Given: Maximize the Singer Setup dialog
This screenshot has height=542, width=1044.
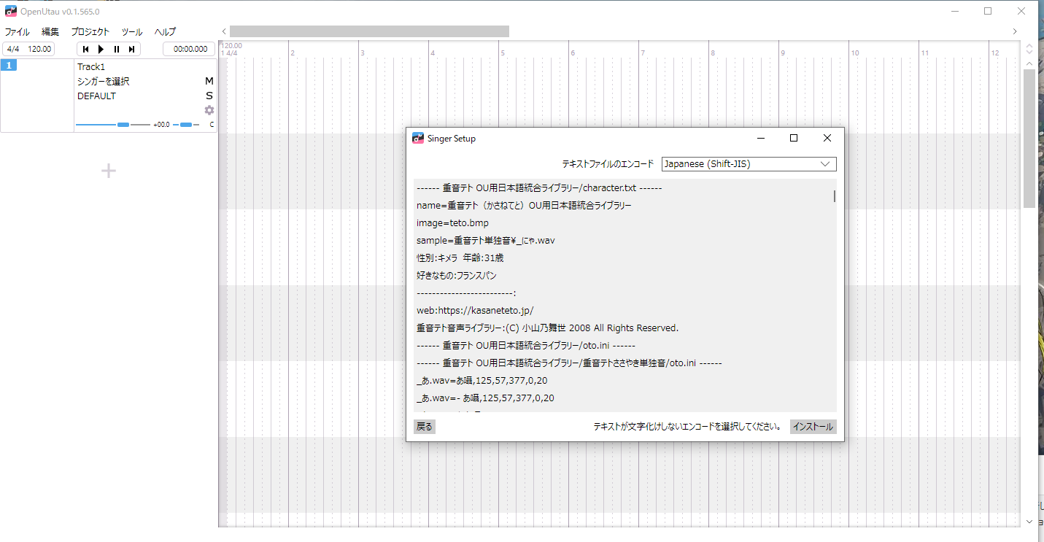Looking at the screenshot, I should point(794,138).
